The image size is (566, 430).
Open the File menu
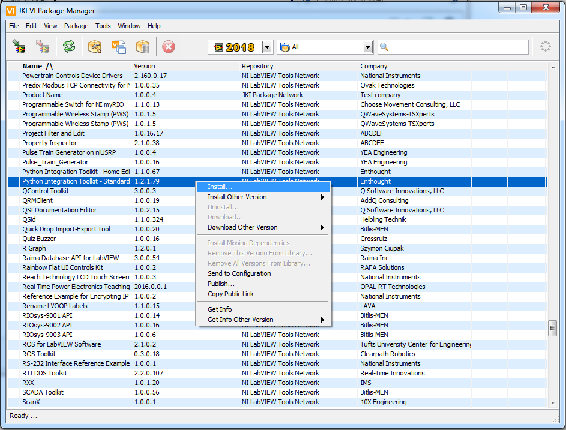click(14, 26)
